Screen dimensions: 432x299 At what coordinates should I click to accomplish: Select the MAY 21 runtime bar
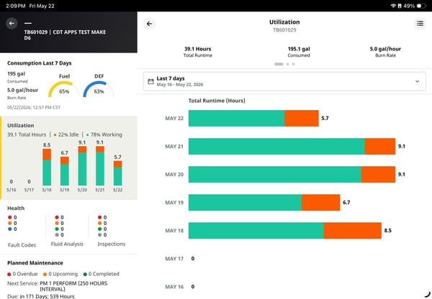click(292, 147)
